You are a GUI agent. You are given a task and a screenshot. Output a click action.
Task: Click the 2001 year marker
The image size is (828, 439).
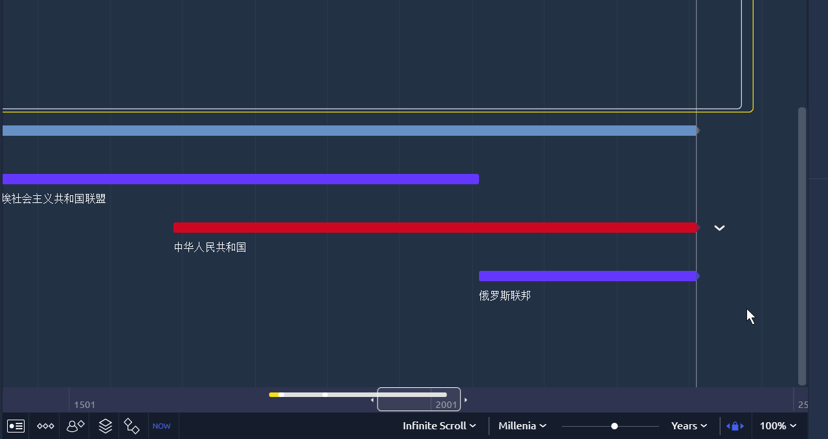tap(447, 405)
